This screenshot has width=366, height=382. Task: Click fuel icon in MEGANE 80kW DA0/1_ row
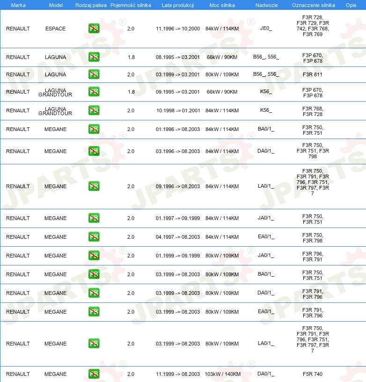pyautogui.click(x=94, y=293)
